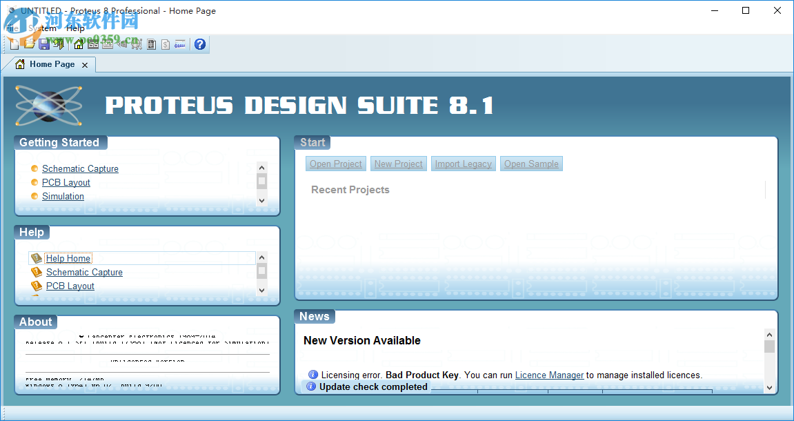
Task: Click the Update check completed status text
Action: [373, 386]
